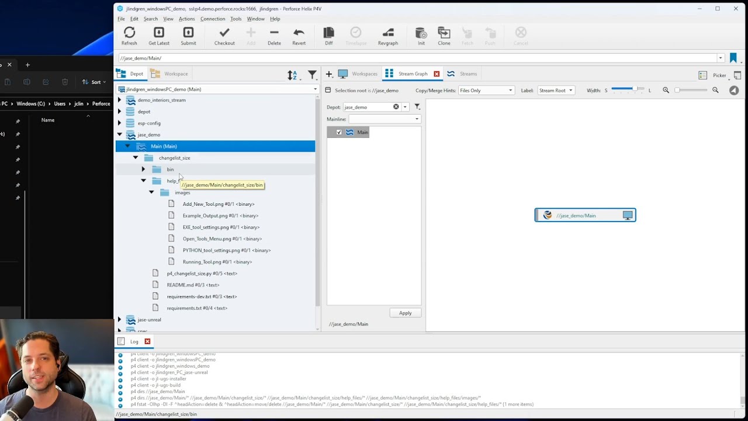Open the Label Stream Root dropdown
748x421 pixels.
(556, 91)
